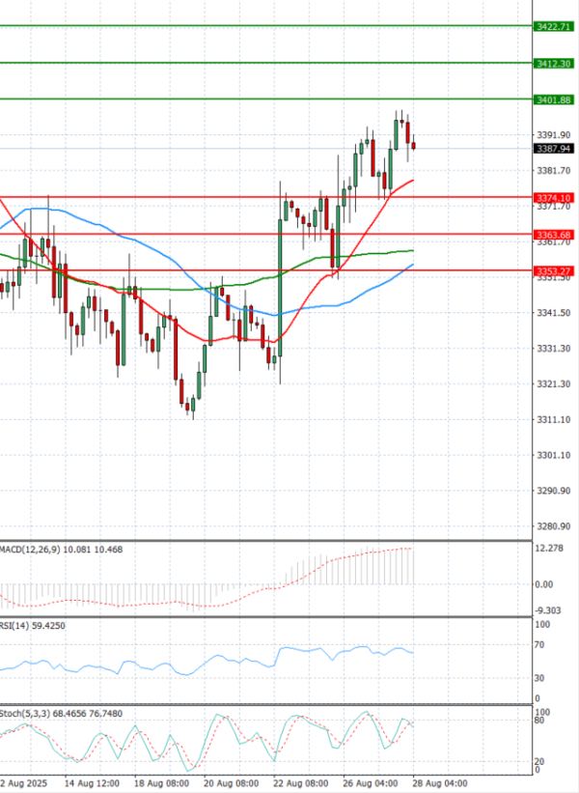Click the 3401.88 green price level label

tap(554, 99)
